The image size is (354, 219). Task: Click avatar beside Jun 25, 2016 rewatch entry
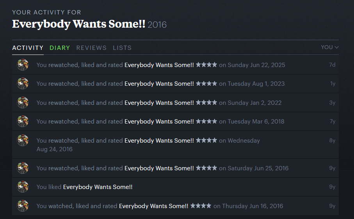coord(23,168)
